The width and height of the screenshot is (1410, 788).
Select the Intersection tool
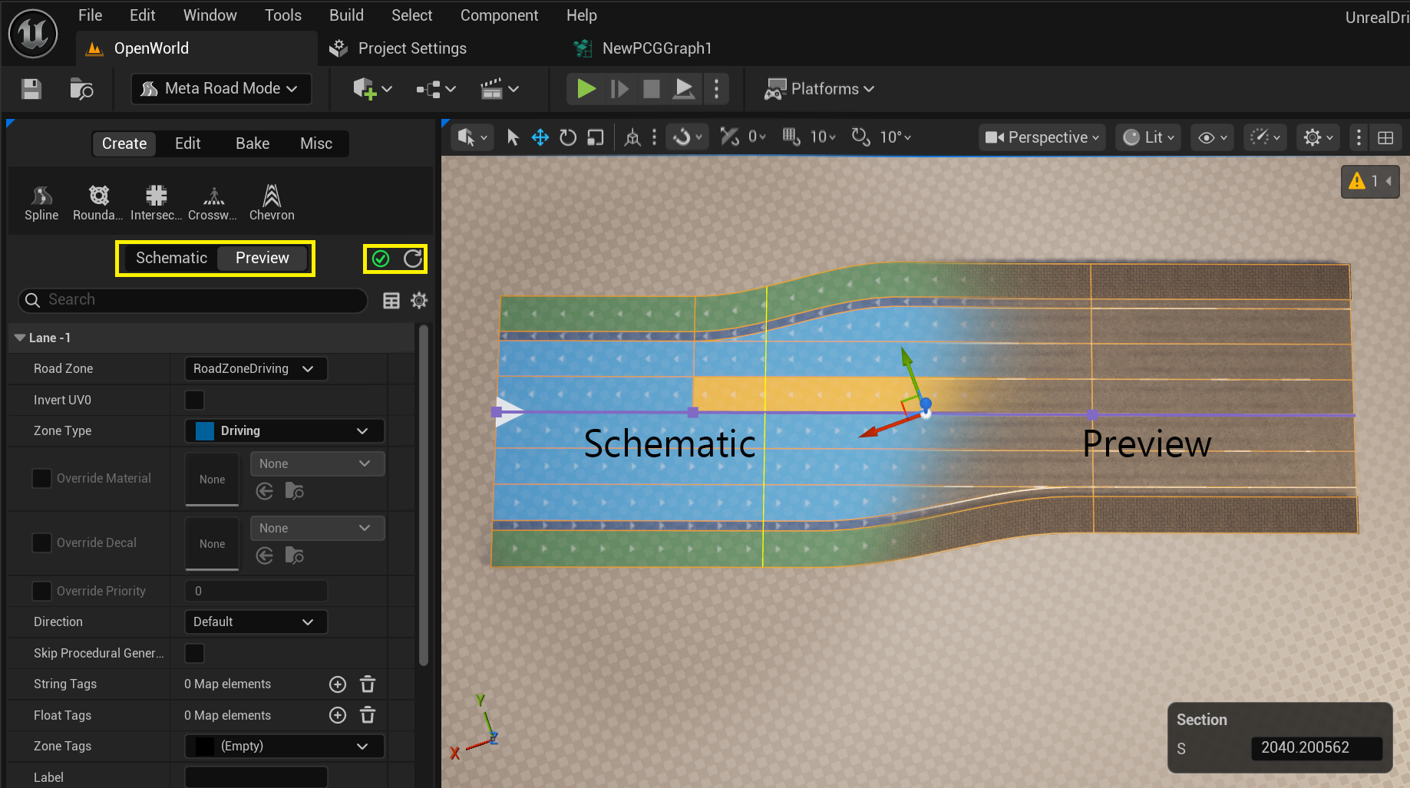156,203
